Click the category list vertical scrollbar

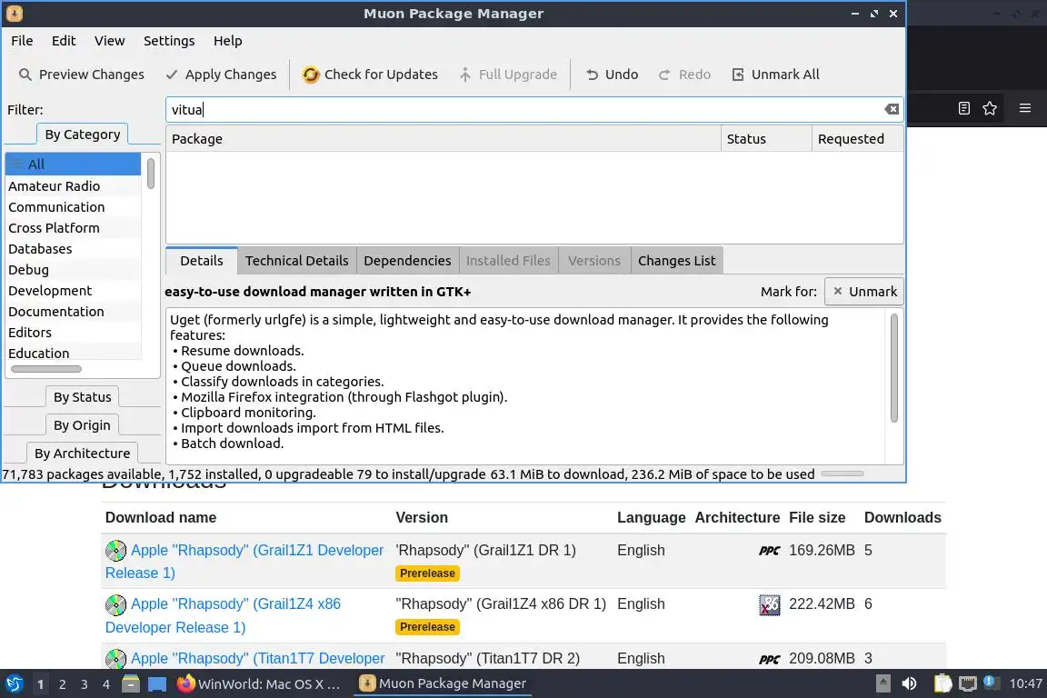pyautogui.click(x=151, y=173)
